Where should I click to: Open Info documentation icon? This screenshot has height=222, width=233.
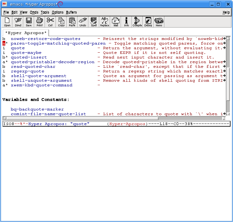point(127,22)
